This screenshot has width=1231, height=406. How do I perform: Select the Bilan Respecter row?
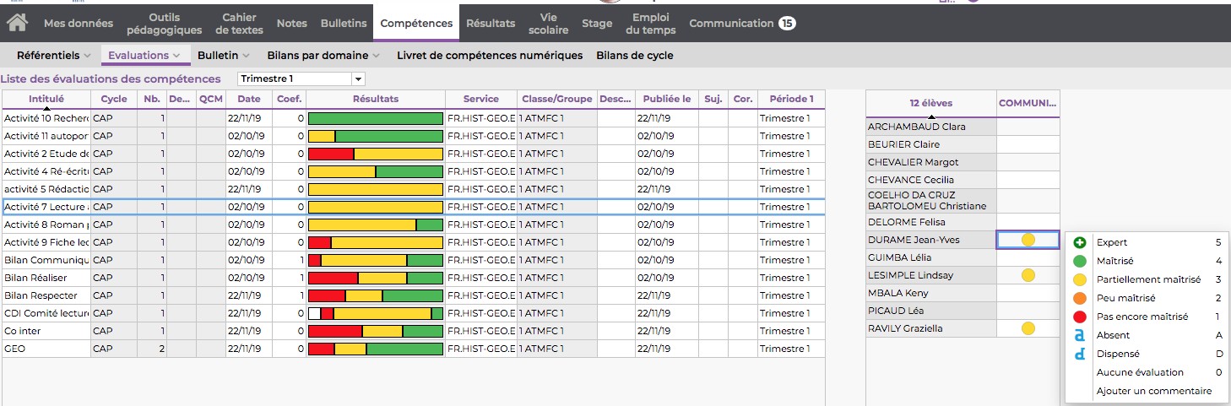(x=414, y=295)
